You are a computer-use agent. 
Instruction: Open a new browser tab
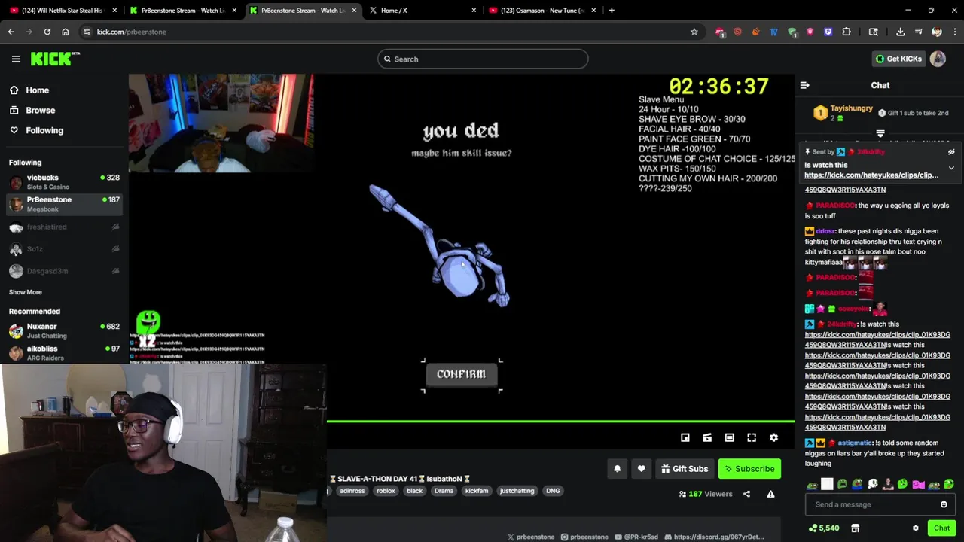612,11
